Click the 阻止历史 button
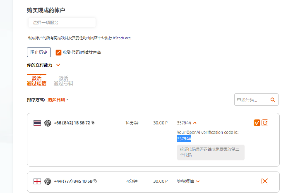 tap(39, 52)
